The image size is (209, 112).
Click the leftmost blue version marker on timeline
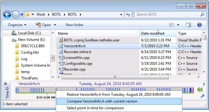16,90
